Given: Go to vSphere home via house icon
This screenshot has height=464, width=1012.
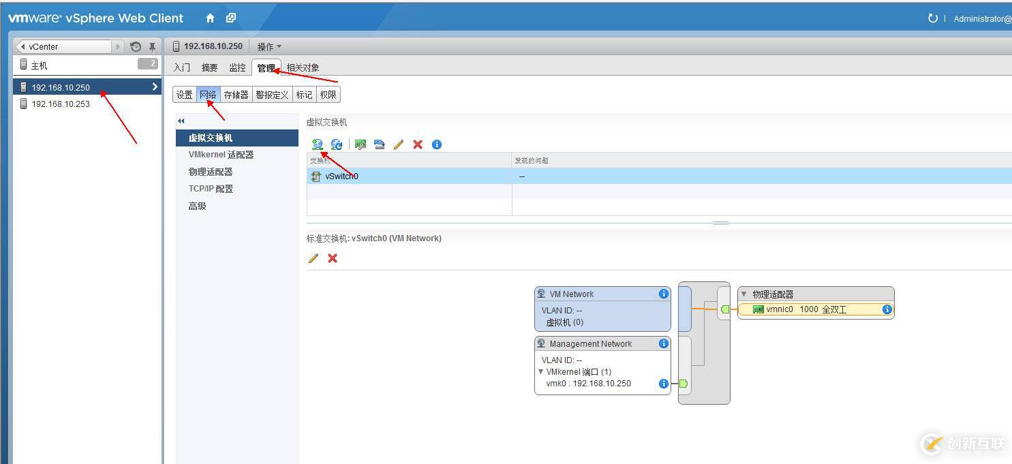Looking at the screenshot, I should tap(210, 18).
